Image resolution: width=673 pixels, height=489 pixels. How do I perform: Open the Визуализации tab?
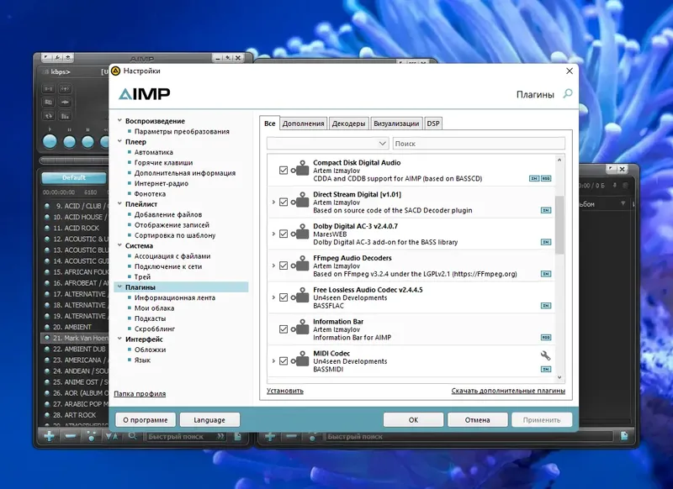[x=396, y=124]
